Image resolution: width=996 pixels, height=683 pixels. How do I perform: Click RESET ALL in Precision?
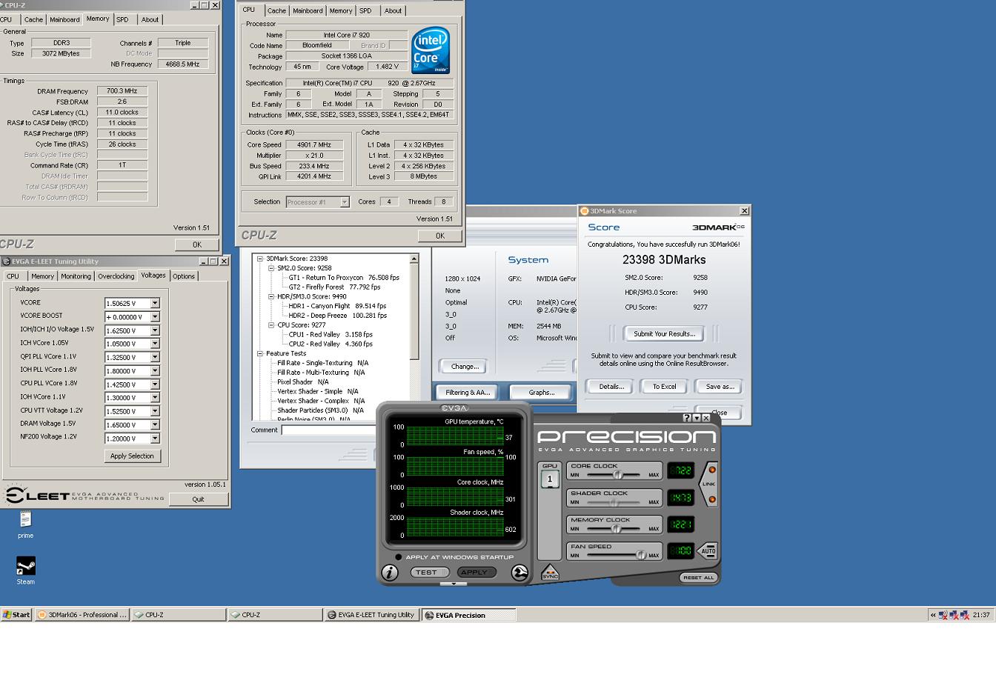(698, 577)
